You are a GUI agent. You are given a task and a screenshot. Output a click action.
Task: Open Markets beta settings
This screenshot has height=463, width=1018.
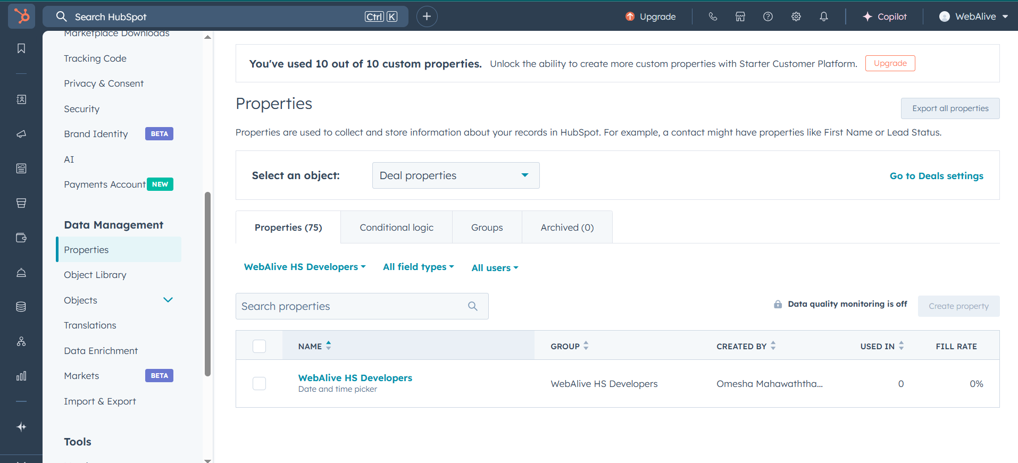(x=81, y=376)
